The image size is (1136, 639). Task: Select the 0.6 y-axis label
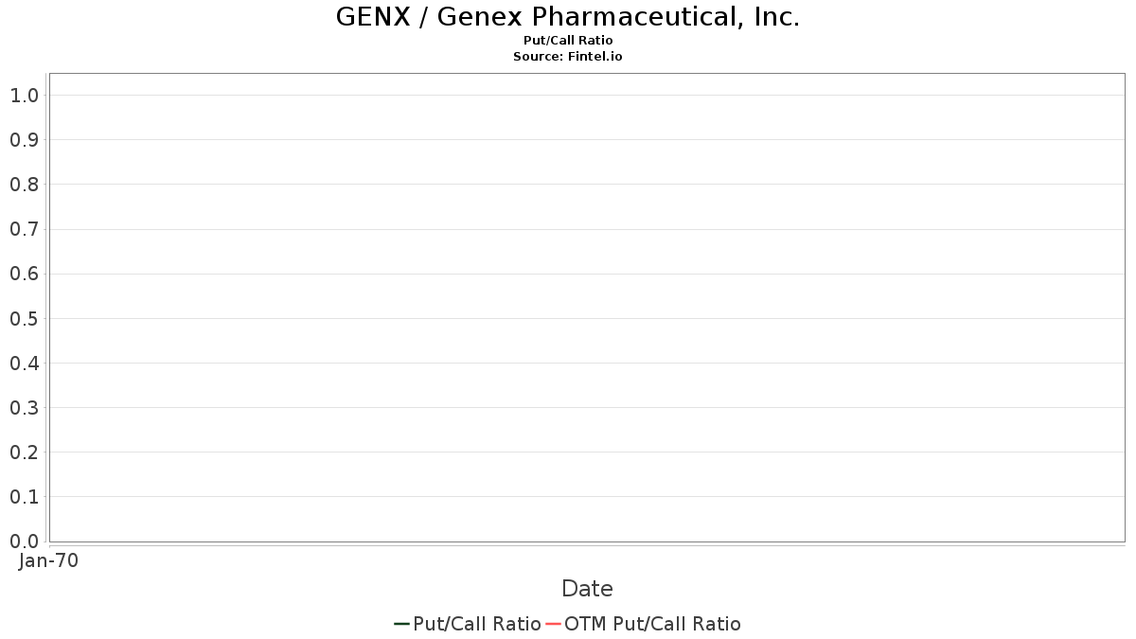pyautogui.click(x=24, y=274)
